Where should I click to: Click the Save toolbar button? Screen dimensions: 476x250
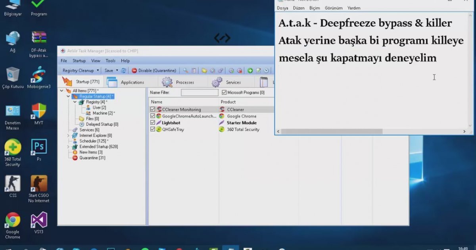(109, 71)
